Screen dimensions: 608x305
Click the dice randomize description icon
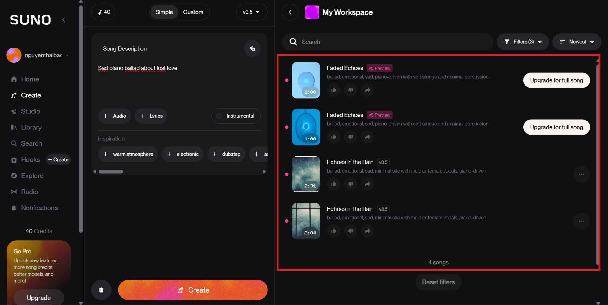[x=252, y=49]
